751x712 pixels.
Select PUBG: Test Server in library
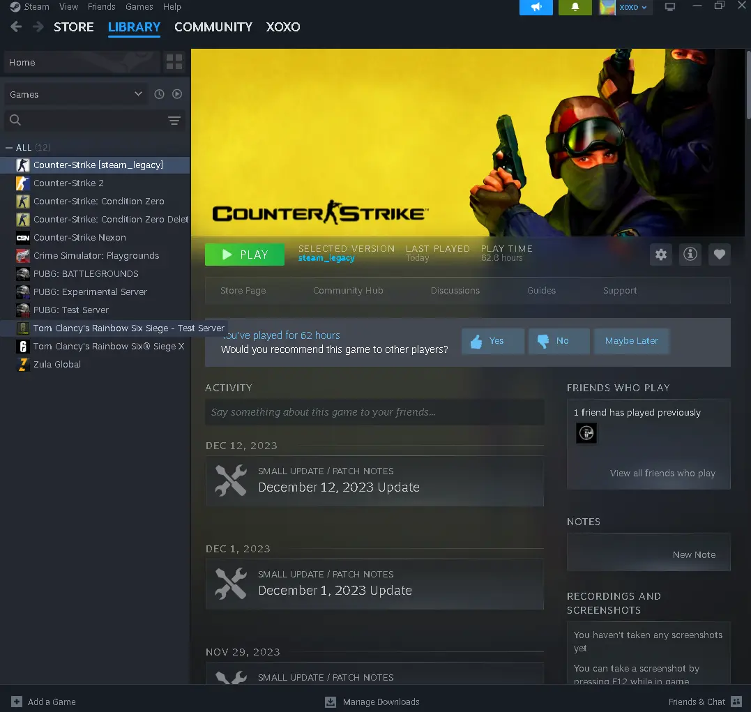click(x=95, y=310)
